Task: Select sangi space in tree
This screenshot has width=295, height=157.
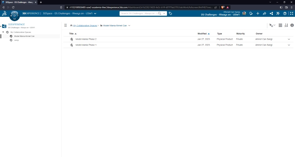Action: (x=17, y=40)
